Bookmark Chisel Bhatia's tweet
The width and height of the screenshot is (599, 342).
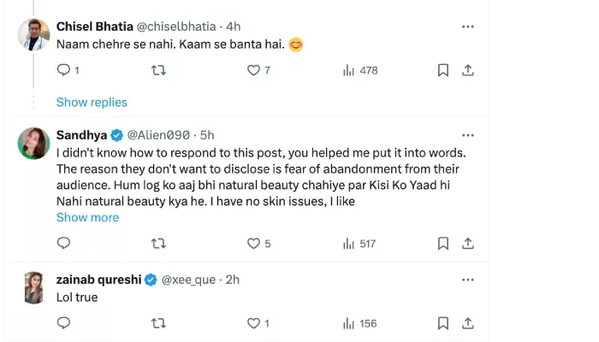443,70
